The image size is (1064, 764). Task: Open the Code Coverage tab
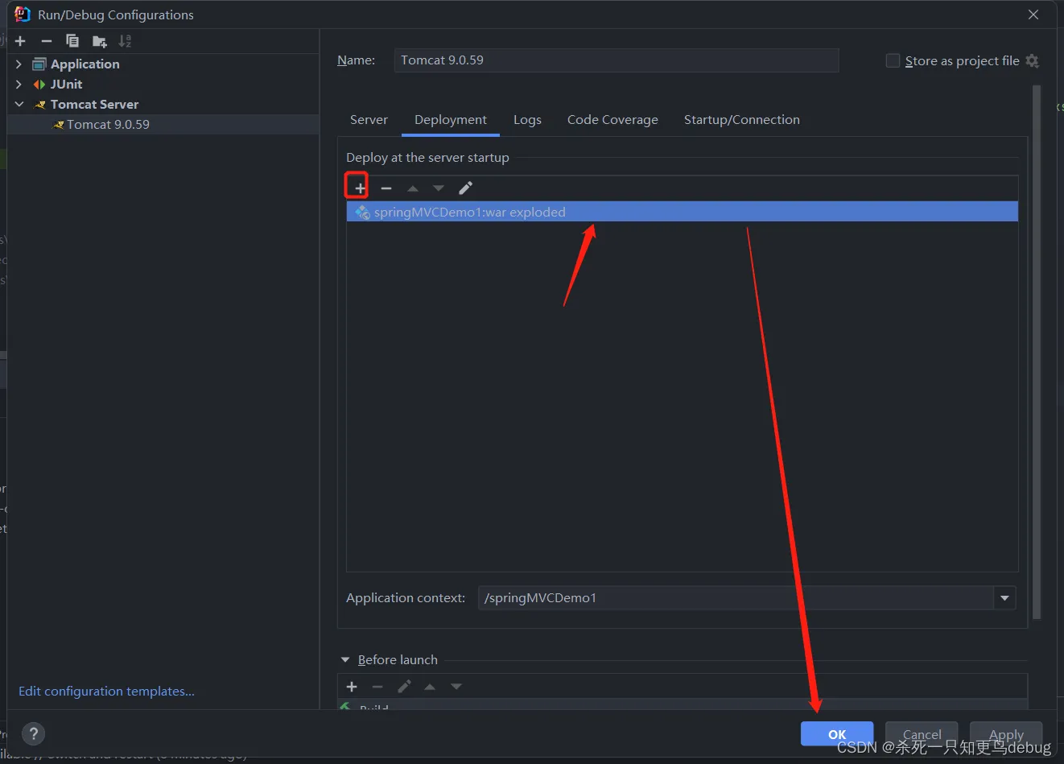pos(612,120)
